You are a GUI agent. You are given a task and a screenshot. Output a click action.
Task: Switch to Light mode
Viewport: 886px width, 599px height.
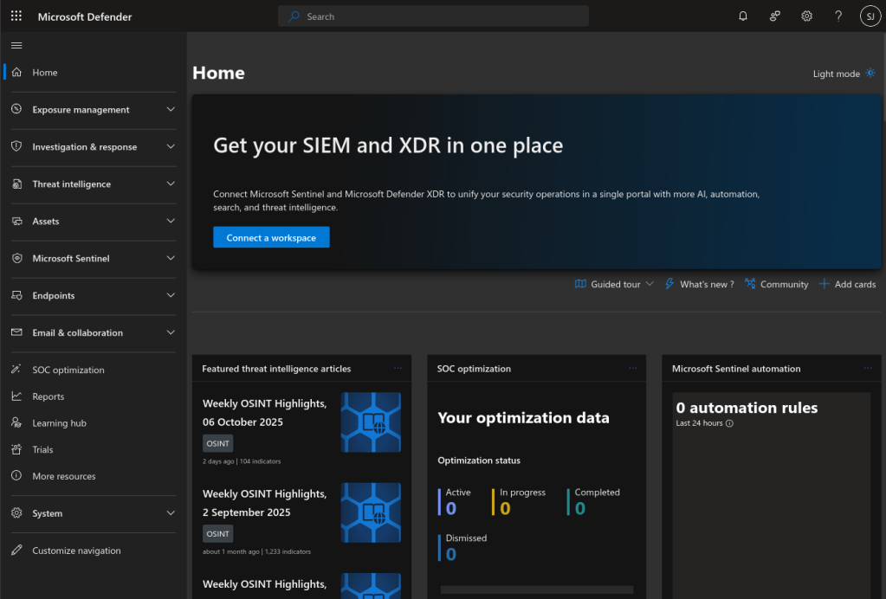pyautogui.click(x=844, y=74)
